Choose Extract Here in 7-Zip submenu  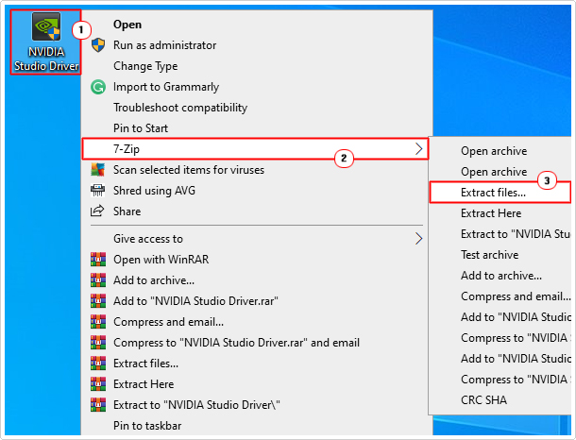click(491, 213)
